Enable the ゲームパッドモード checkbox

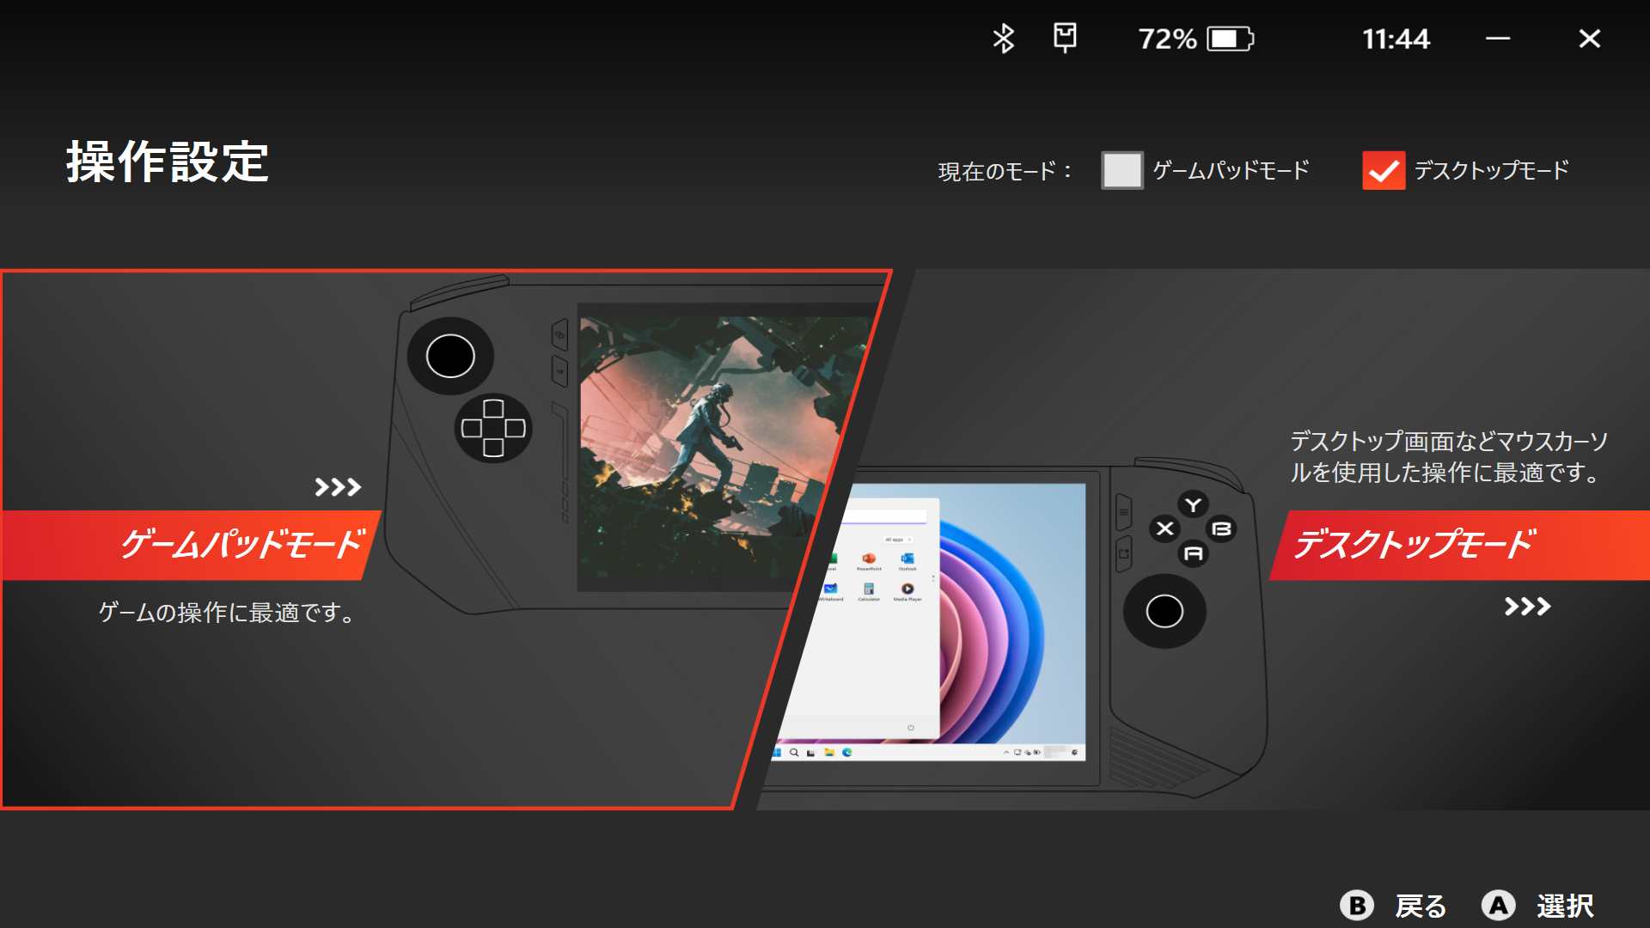coord(1121,170)
